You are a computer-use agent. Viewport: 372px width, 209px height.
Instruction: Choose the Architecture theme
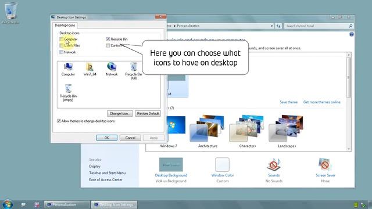pyautogui.click(x=208, y=131)
